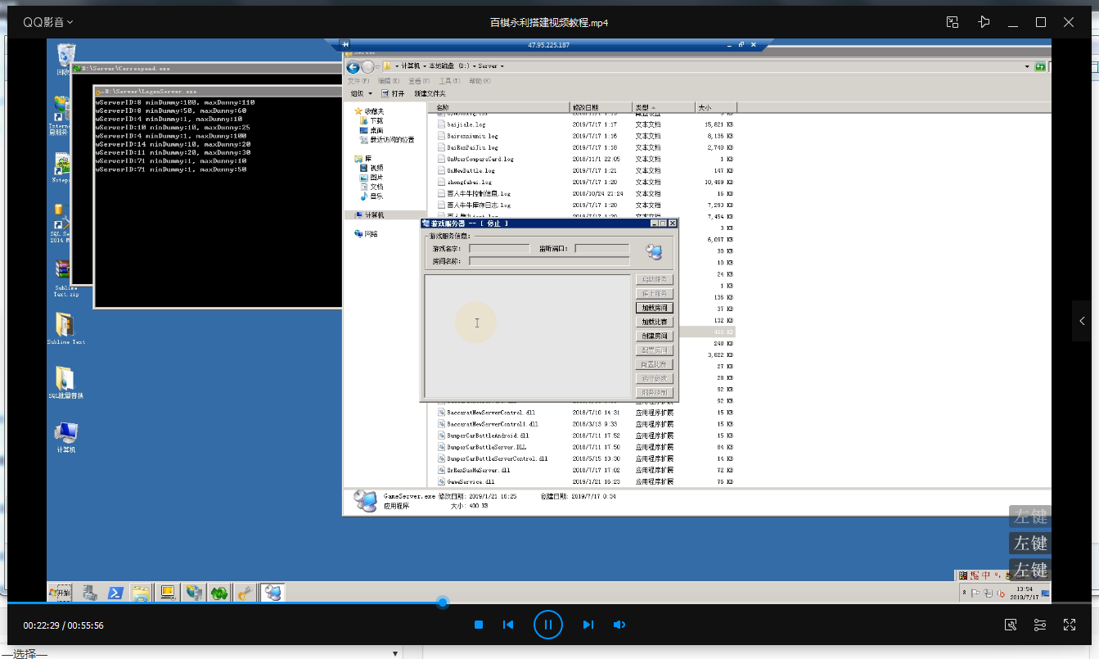The height and width of the screenshot is (659, 1099).
Task: Select 最近访问的位置 in the navigation pane
Action: click(x=388, y=139)
